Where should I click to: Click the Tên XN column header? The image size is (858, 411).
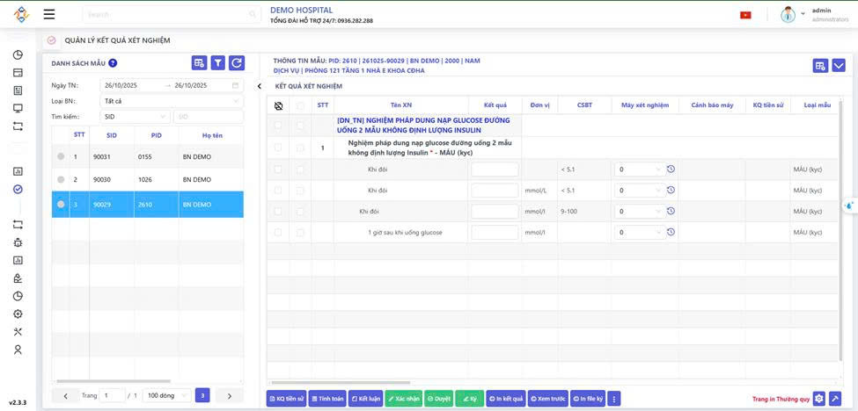pyautogui.click(x=400, y=105)
